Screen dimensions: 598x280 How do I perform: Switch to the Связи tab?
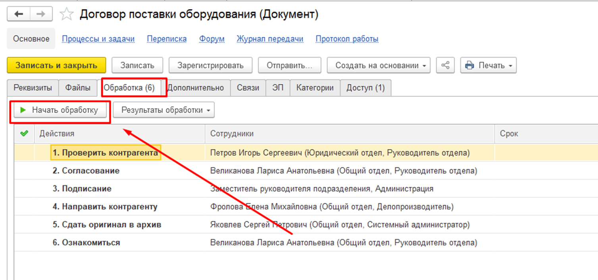point(248,88)
